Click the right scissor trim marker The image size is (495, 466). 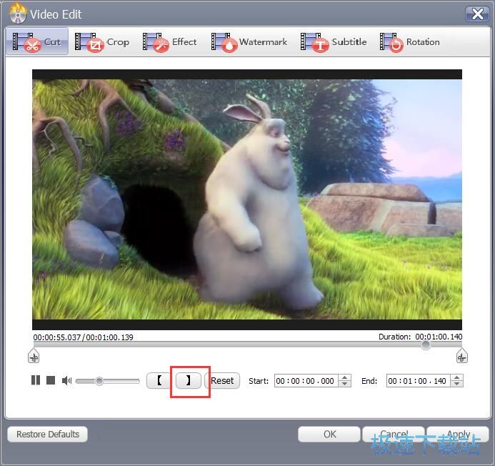[462, 357]
